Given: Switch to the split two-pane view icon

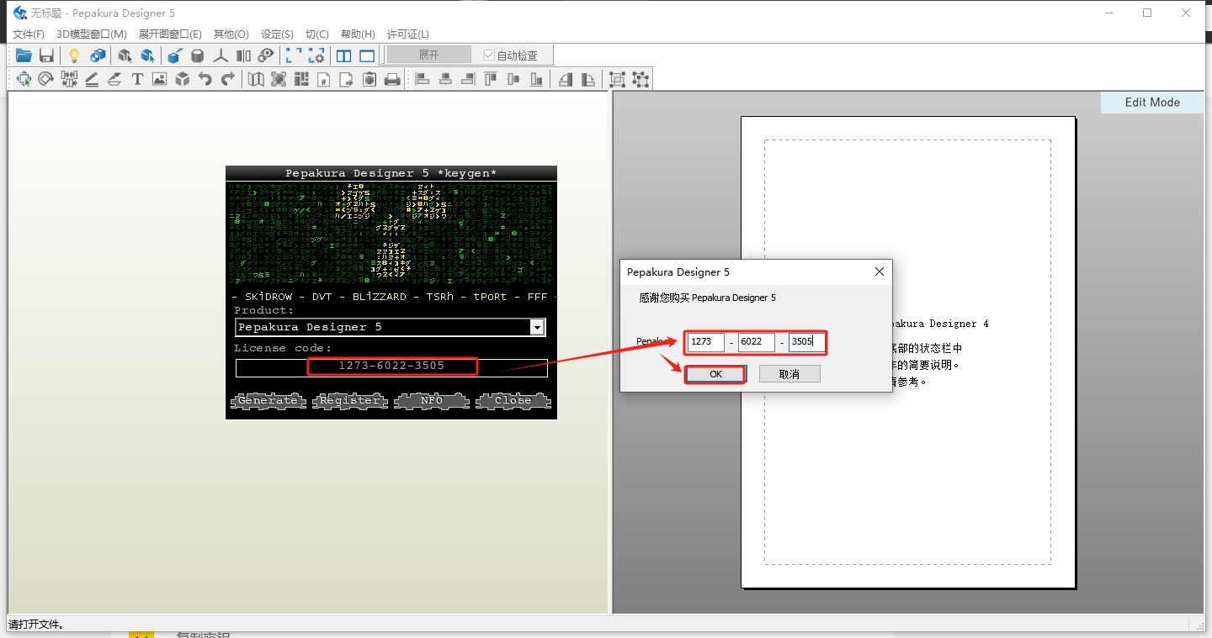Looking at the screenshot, I should [344, 55].
